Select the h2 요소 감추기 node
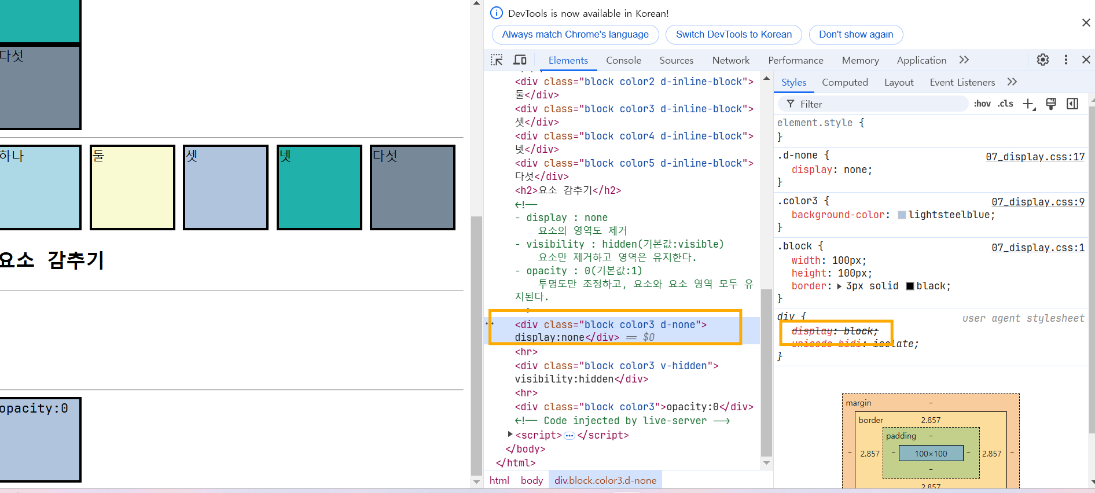The image size is (1095, 493). coord(568,190)
